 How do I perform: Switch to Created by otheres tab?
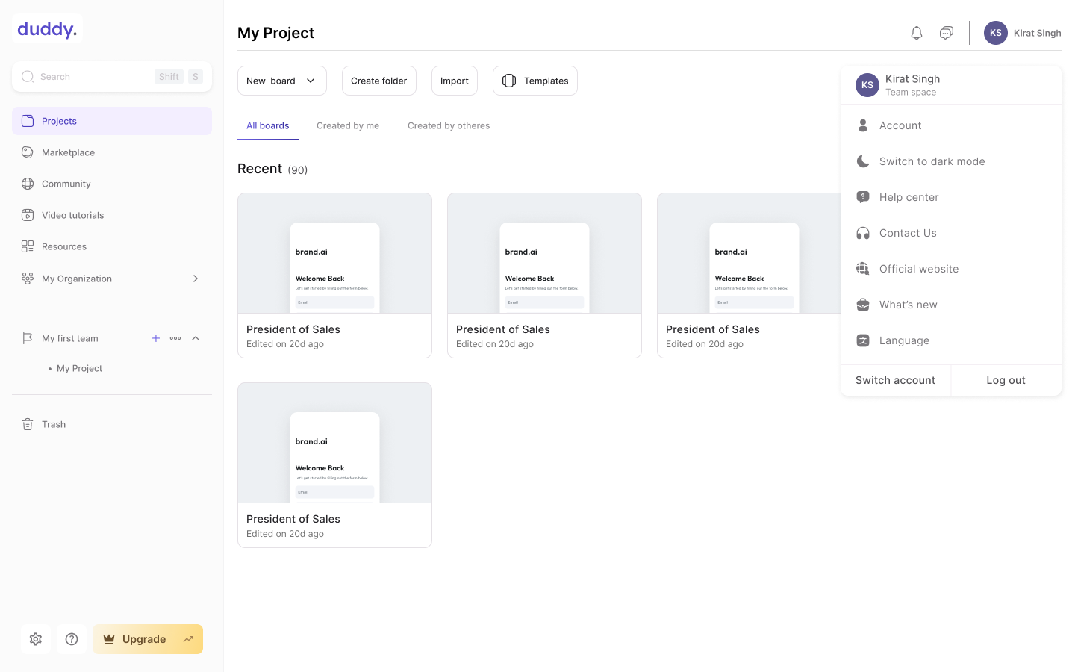click(449, 125)
